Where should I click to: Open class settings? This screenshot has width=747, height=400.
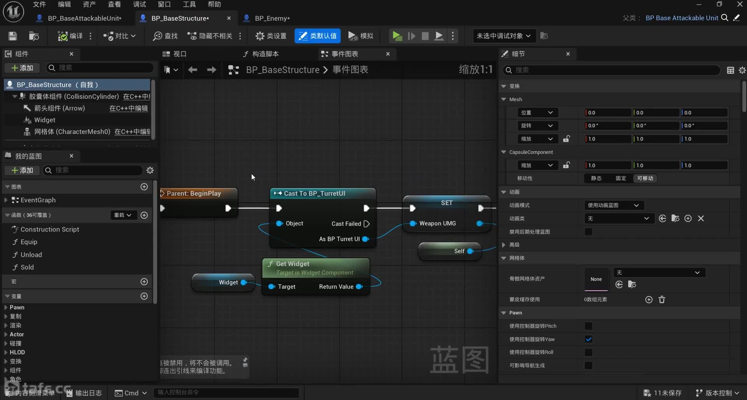(271, 36)
